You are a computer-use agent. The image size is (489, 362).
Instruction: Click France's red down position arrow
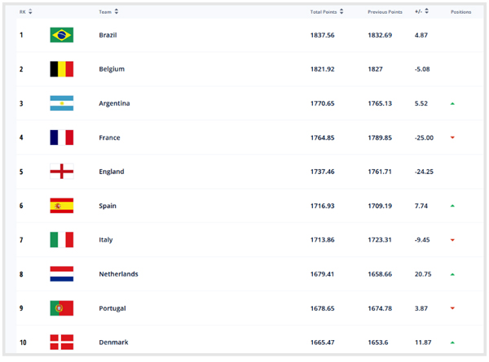tap(452, 138)
